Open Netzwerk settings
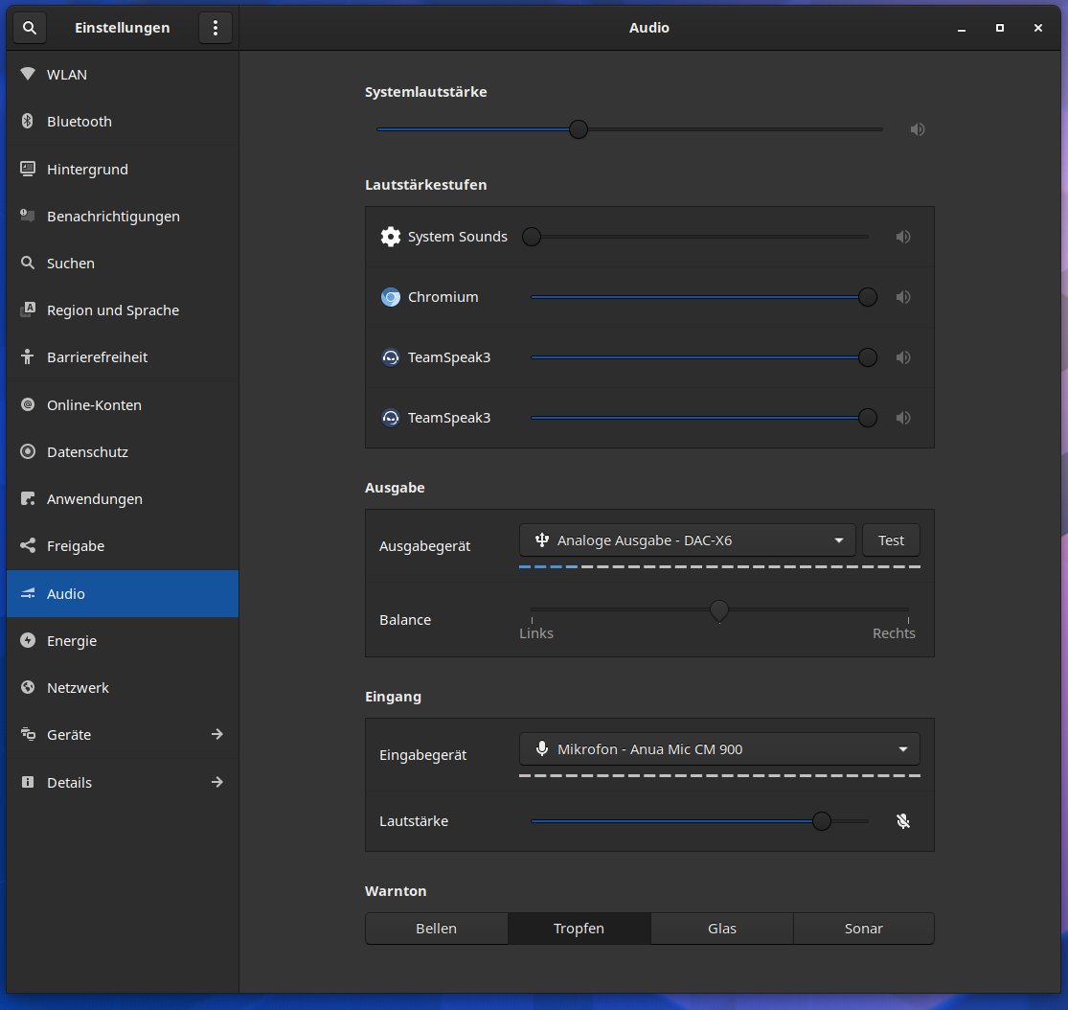 123,688
